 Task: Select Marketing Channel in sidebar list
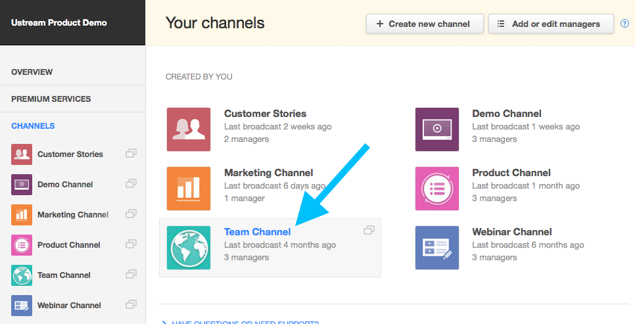[73, 215]
